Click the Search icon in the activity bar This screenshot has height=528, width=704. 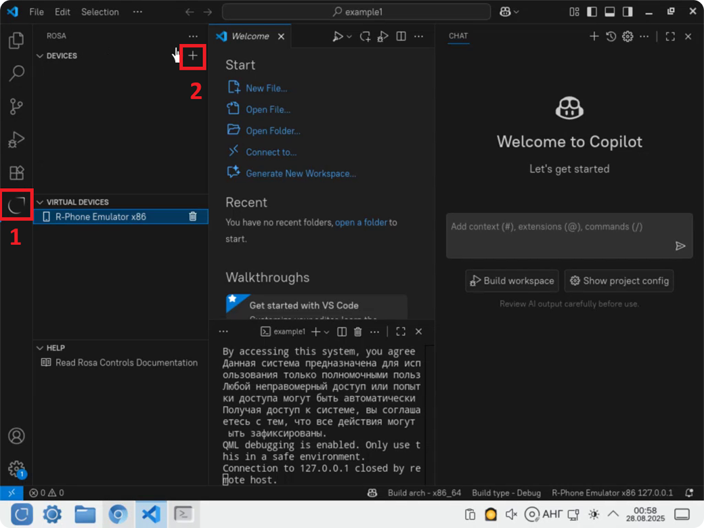coord(16,73)
